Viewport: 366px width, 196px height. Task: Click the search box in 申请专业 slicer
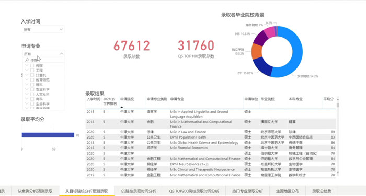pos(43,60)
